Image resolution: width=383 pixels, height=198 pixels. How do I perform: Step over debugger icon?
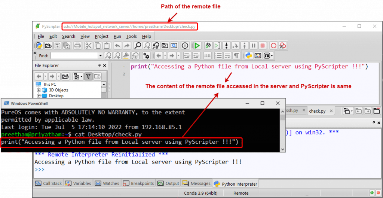[x=236, y=45]
